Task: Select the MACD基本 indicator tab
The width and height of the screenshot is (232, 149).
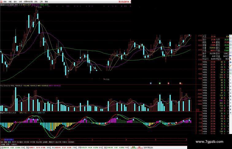Action: point(20,142)
